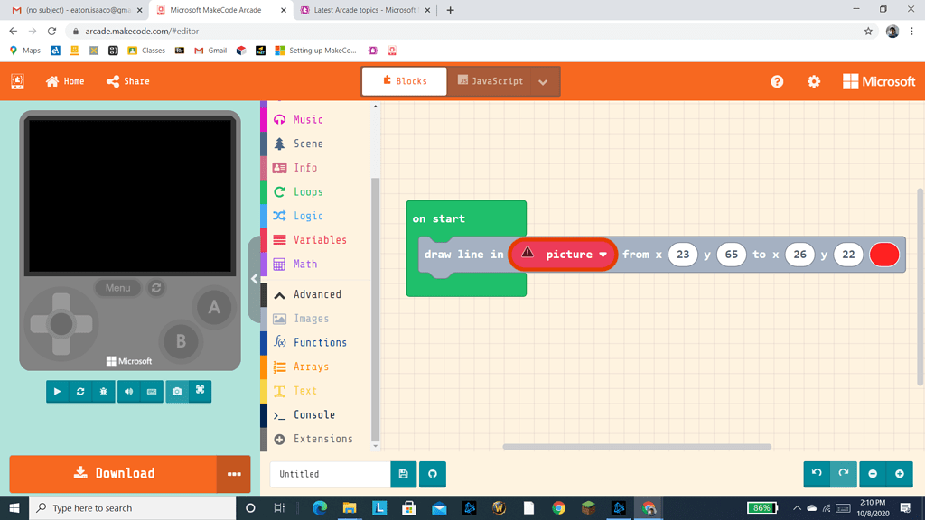Screen dimensions: 925x520
Task: Open the Loops block category
Action: click(310, 191)
